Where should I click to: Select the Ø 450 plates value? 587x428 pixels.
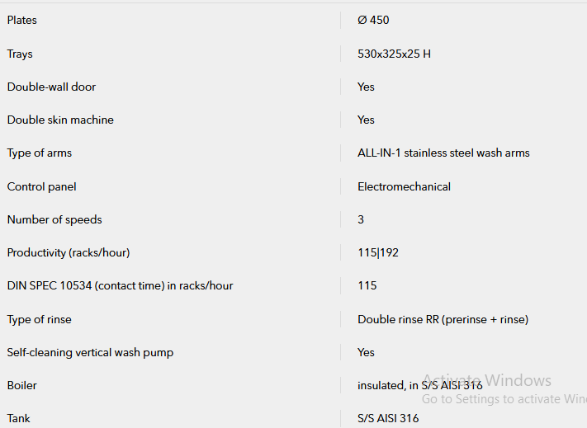[x=373, y=20]
